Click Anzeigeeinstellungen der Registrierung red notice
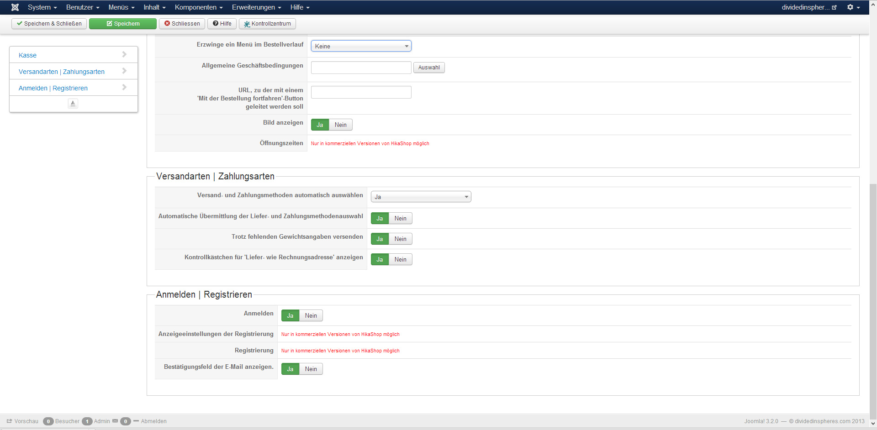 pos(340,334)
